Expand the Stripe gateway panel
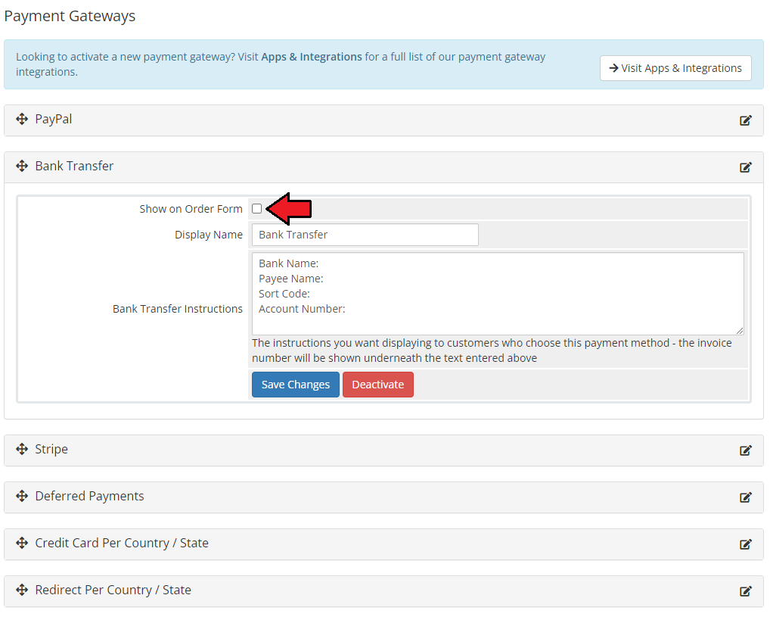The width and height of the screenshot is (770, 620). coord(383,450)
